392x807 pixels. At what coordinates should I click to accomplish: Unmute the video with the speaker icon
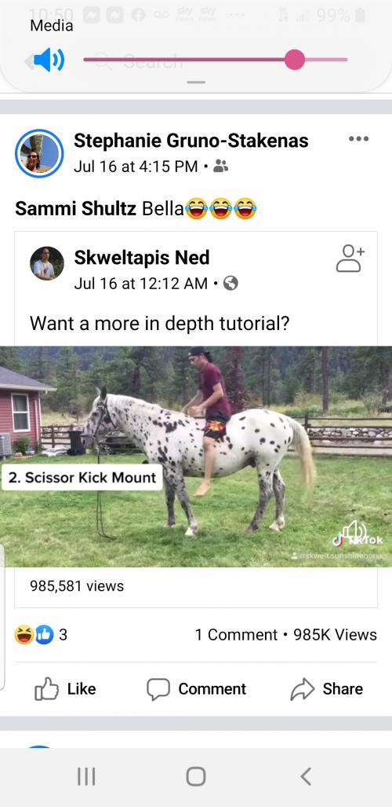[355, 531]
